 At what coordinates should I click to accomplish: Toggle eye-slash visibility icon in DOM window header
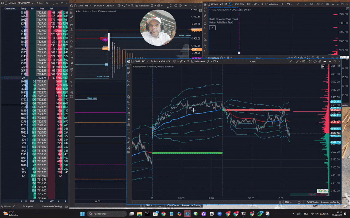[x=47, y=3]
